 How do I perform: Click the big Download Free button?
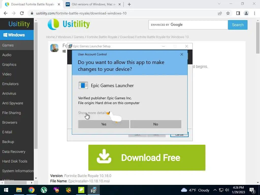147,157
